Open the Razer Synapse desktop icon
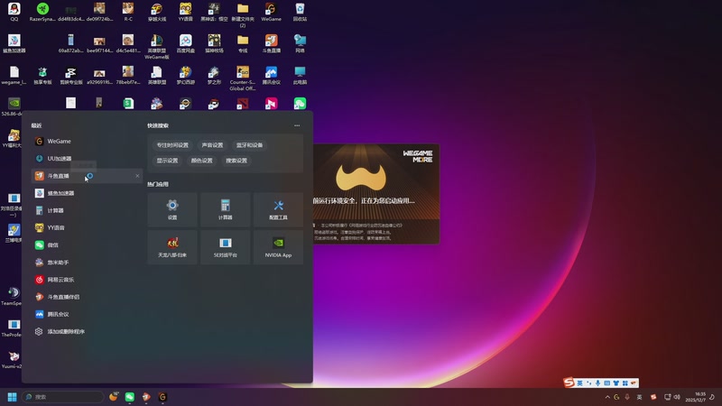Viewport: 722px width, 406px height. 42,12
